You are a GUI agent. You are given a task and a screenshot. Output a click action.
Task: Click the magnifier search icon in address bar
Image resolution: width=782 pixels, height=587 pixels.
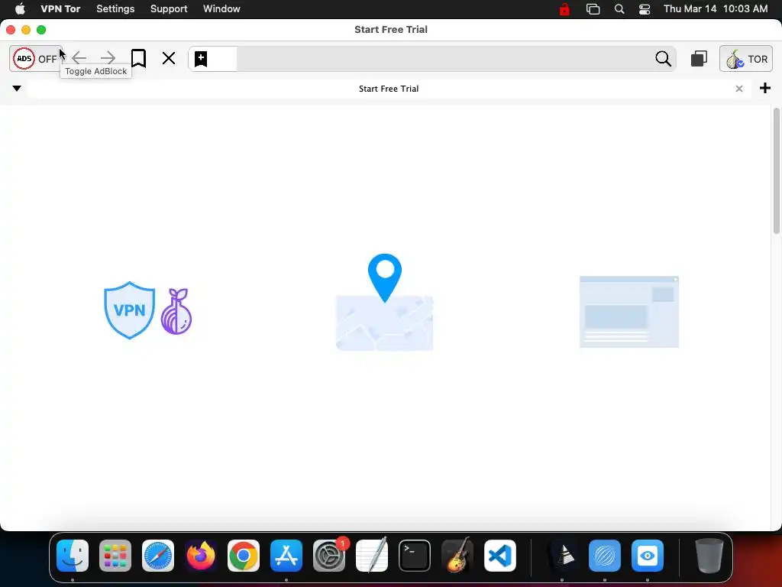(x=663, y=58)
